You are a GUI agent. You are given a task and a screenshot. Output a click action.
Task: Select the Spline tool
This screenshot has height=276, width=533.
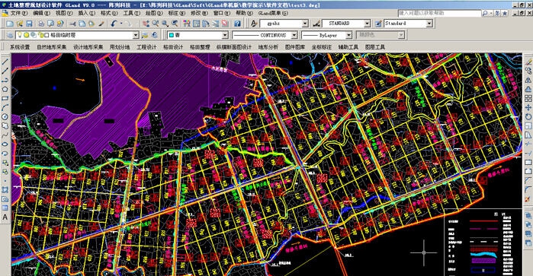[x=5, y=135]
